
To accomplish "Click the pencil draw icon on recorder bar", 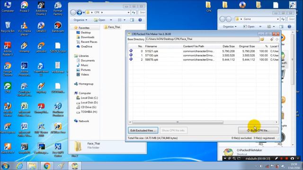I will [x=276, y=159].
